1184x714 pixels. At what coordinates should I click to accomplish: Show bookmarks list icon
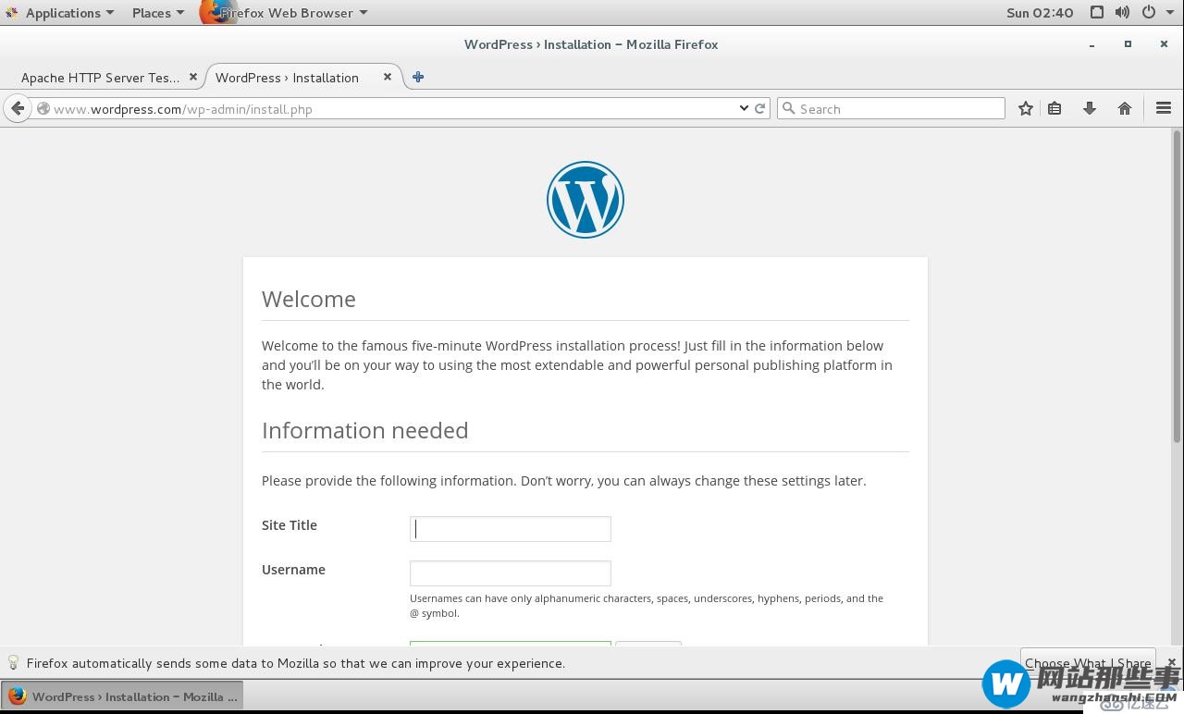[x=1054, y=108]
